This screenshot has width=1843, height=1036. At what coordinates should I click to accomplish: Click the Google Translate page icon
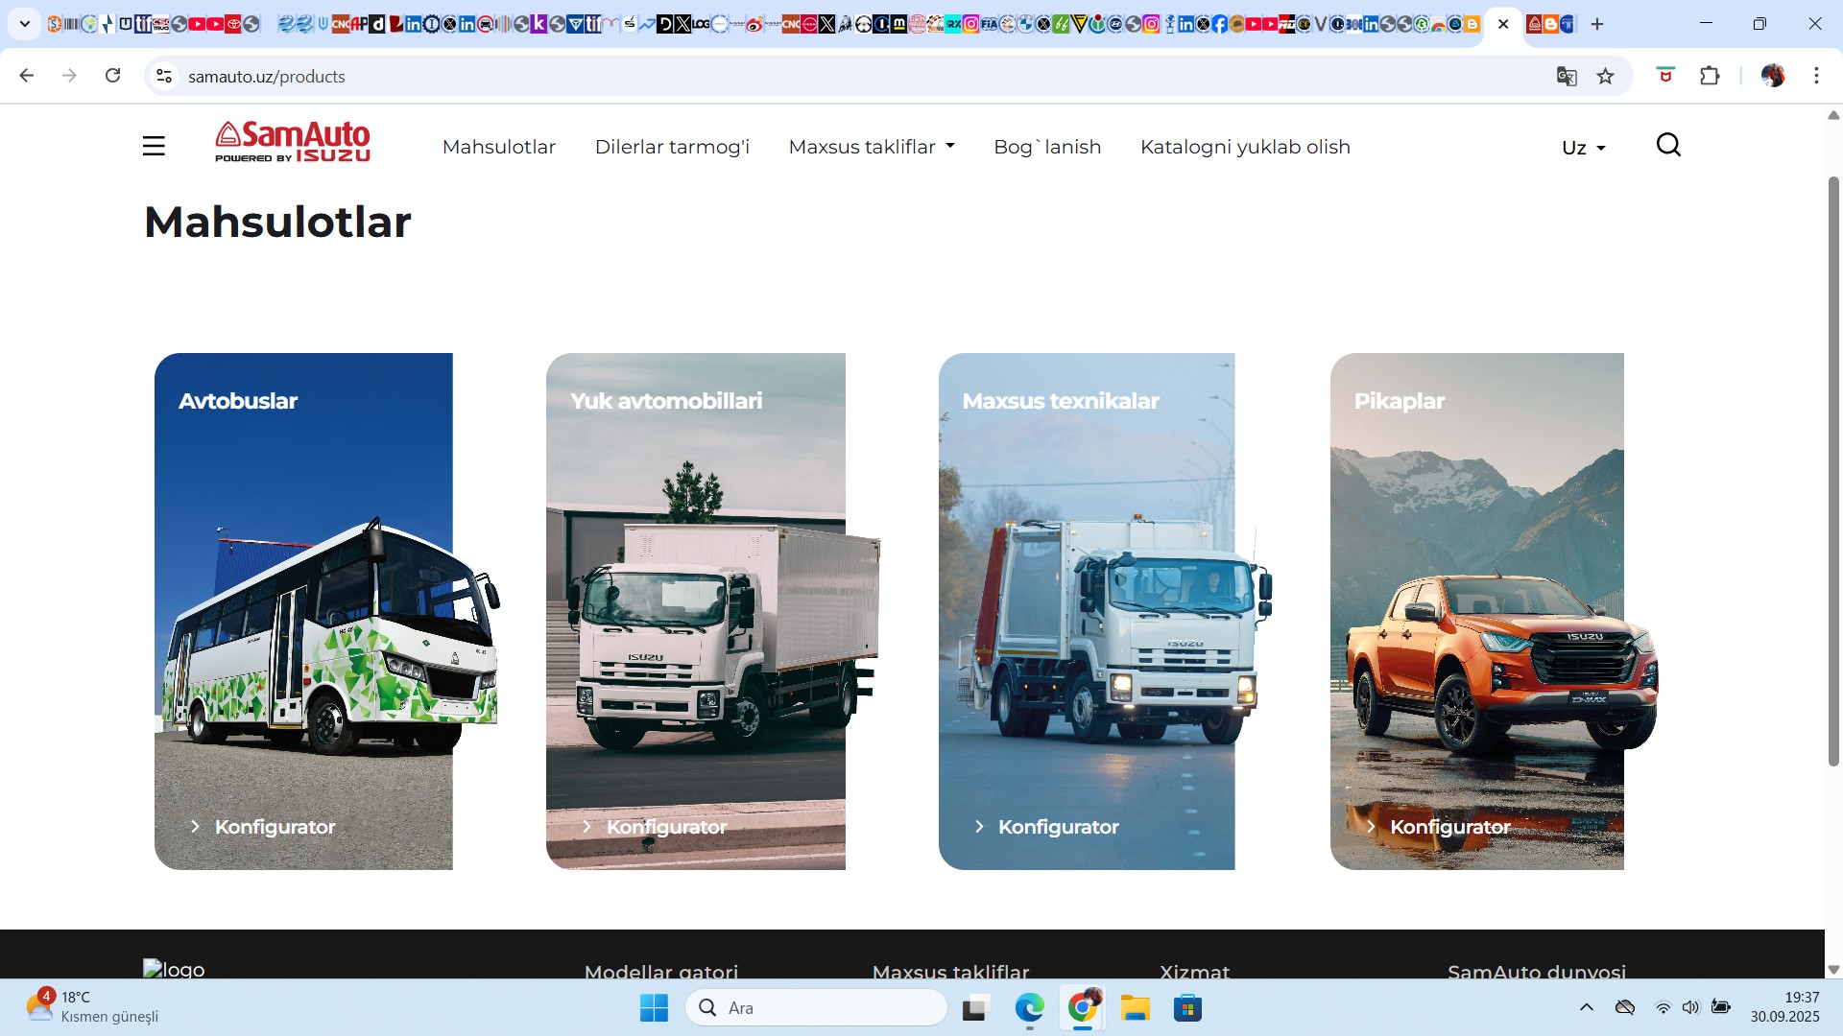[x=1567, y=76]
